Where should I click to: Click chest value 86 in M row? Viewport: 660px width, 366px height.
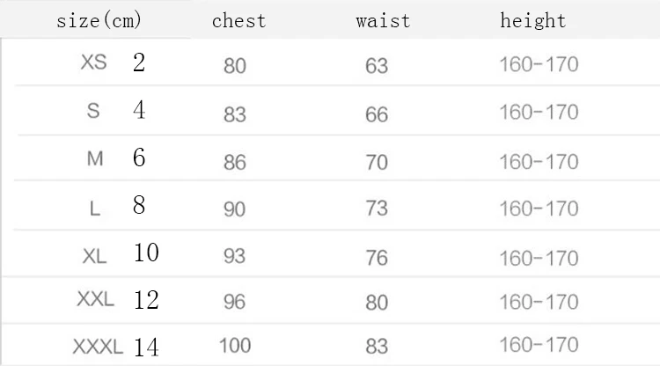point(235,162)
